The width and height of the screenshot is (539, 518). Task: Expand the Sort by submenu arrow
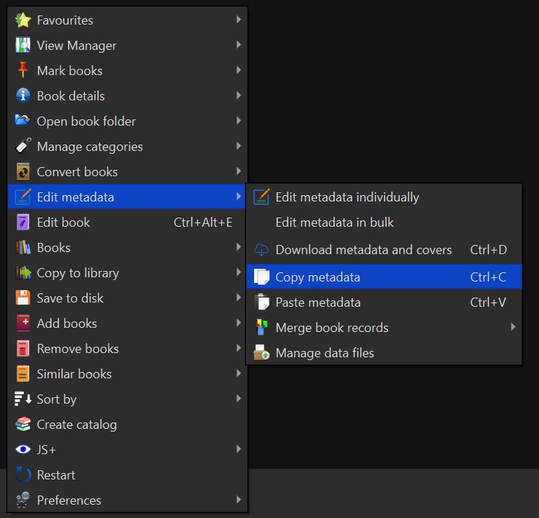point(239,399)
